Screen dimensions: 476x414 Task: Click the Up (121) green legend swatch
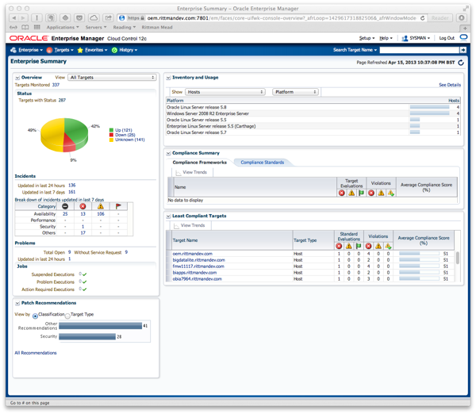[x=111, y=130]
